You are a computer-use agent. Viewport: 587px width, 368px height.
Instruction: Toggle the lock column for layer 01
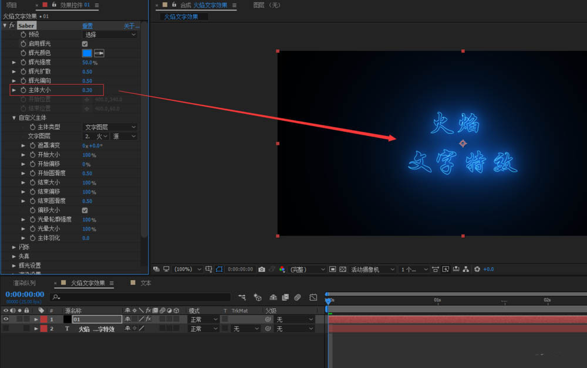pos(26,319)
